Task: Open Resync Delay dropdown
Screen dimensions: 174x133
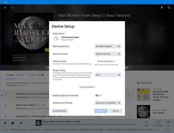Action: 108,75
